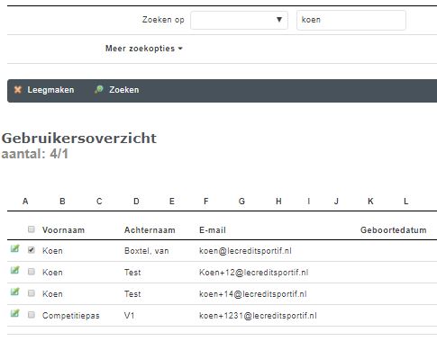Click the search field containing koen
Image resolution: width=437 pixels, height=341 pixels.
tap(351, 20)
